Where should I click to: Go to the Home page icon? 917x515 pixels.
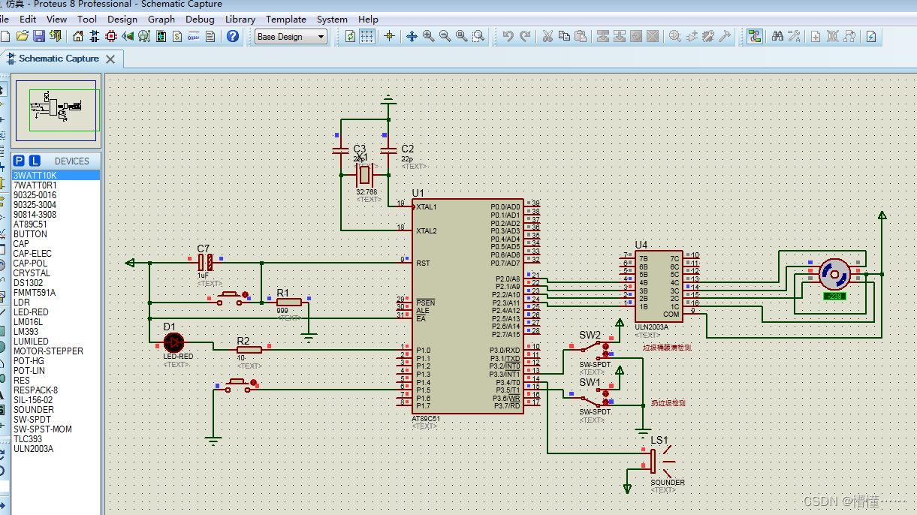tap(78, 36)
